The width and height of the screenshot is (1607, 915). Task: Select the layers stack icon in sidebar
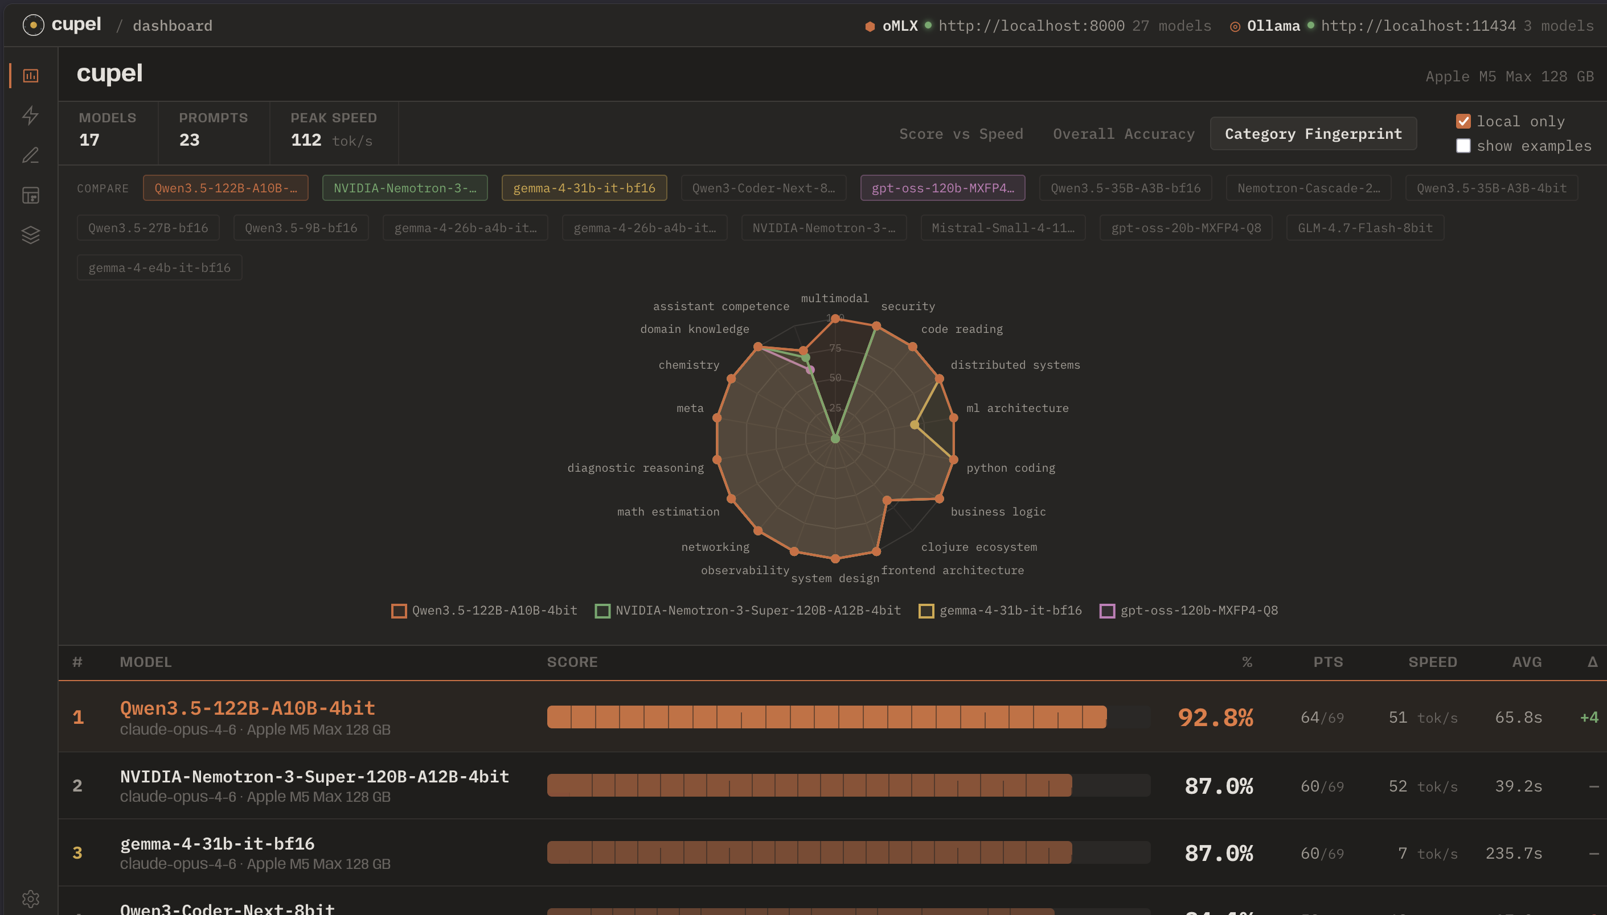pyautogui.click(x=30, y=234)
